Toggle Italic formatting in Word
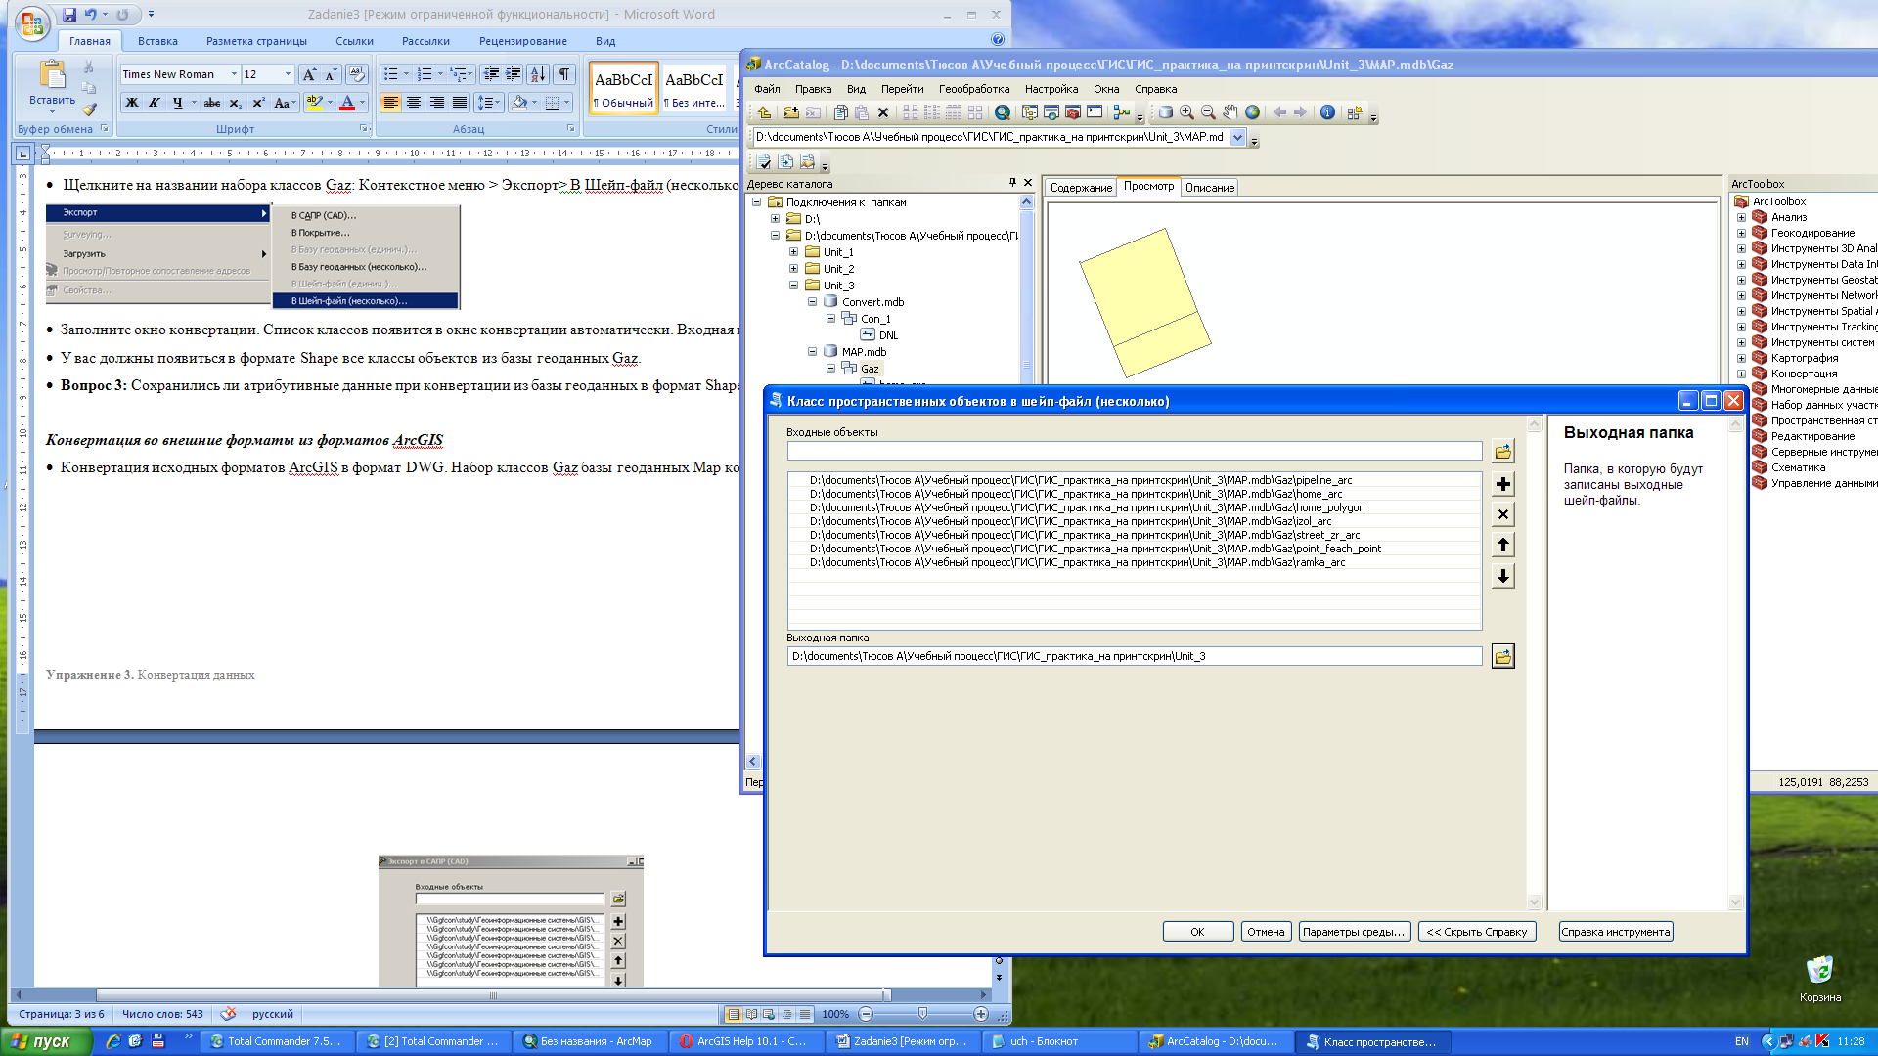Image resolution: width=1878 pixels, height=1056 pixels. (155, 103)
